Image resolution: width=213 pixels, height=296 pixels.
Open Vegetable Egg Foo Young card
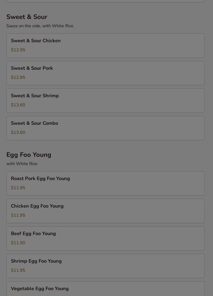[40, 289]
